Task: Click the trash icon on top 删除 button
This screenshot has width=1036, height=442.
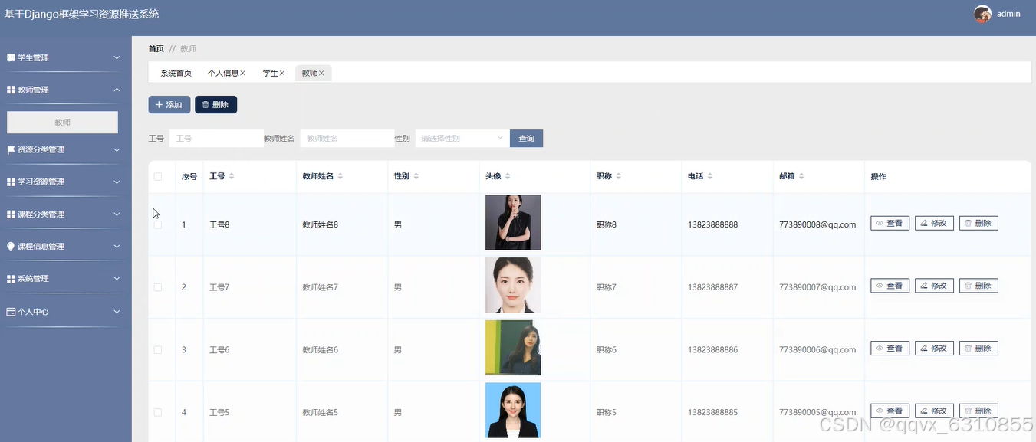Action: [x=206, y=104]
